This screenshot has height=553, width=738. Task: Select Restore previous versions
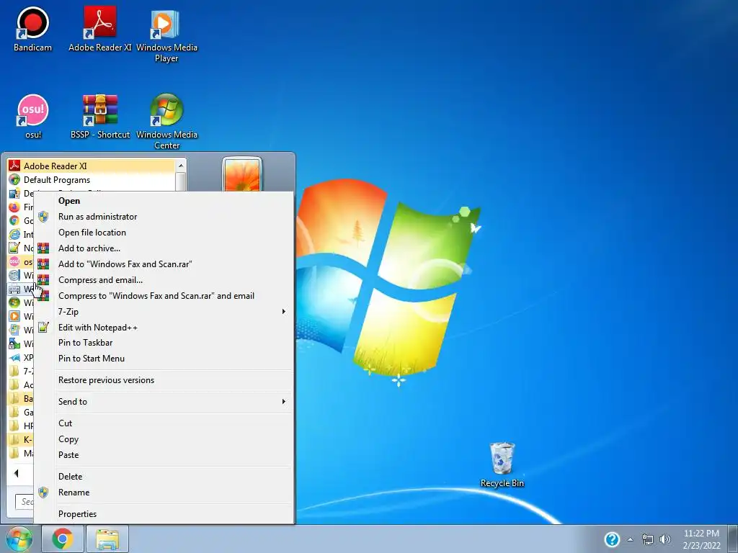pos(164,380)
